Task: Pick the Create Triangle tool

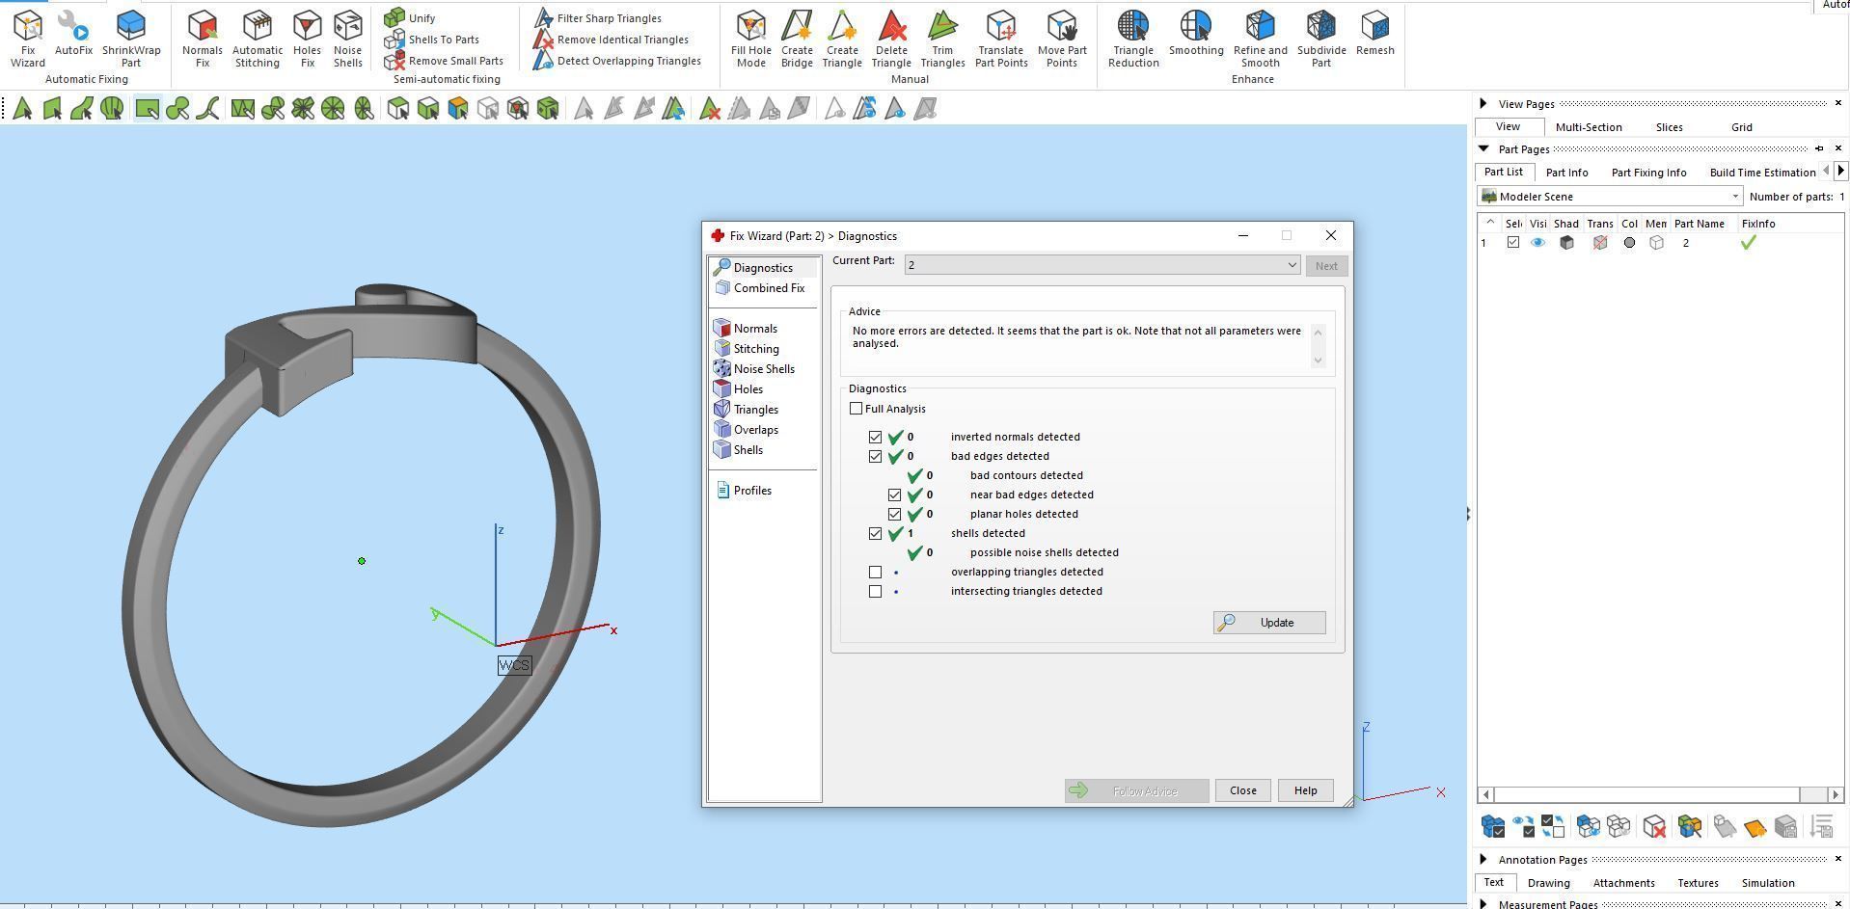Action: (x=842, y=40)
